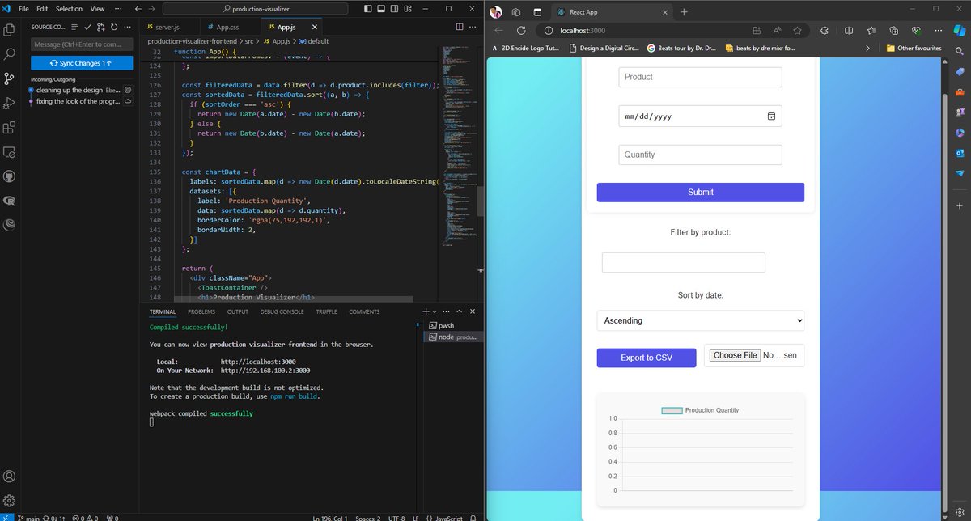This screenshot has height=521, width=971.
Task: Click the commit message input box
Action: [x=82, y=44]
